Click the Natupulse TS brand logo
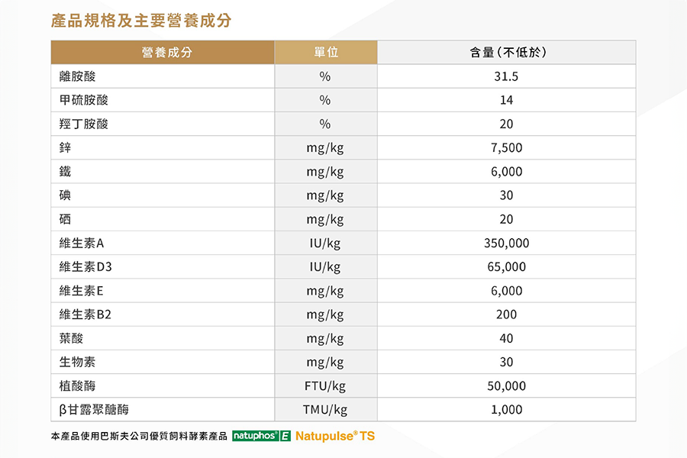687x458 pixels. (x=334, y=436)
